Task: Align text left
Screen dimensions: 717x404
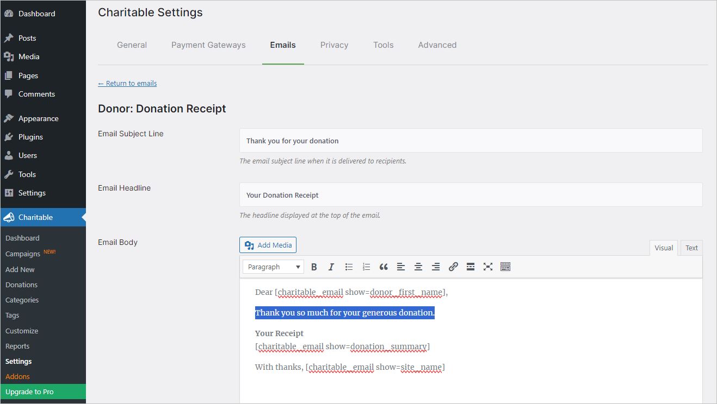Action: [x=401, y=267]
